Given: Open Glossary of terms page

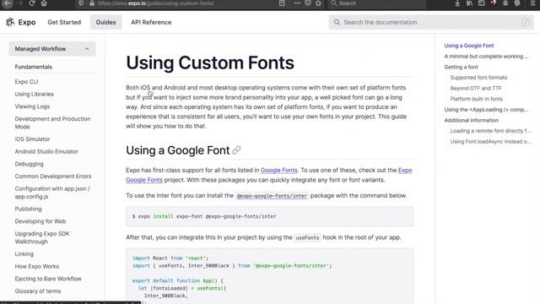Looking at the screenshot, I should pyautogui.click(x=38, y=291).
